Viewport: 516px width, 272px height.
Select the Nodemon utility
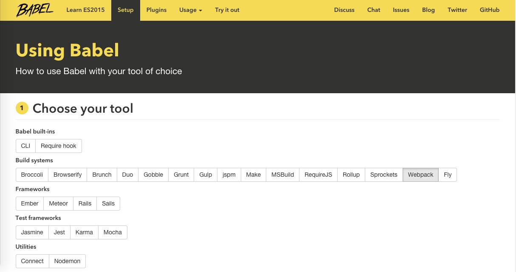[67, 261]
